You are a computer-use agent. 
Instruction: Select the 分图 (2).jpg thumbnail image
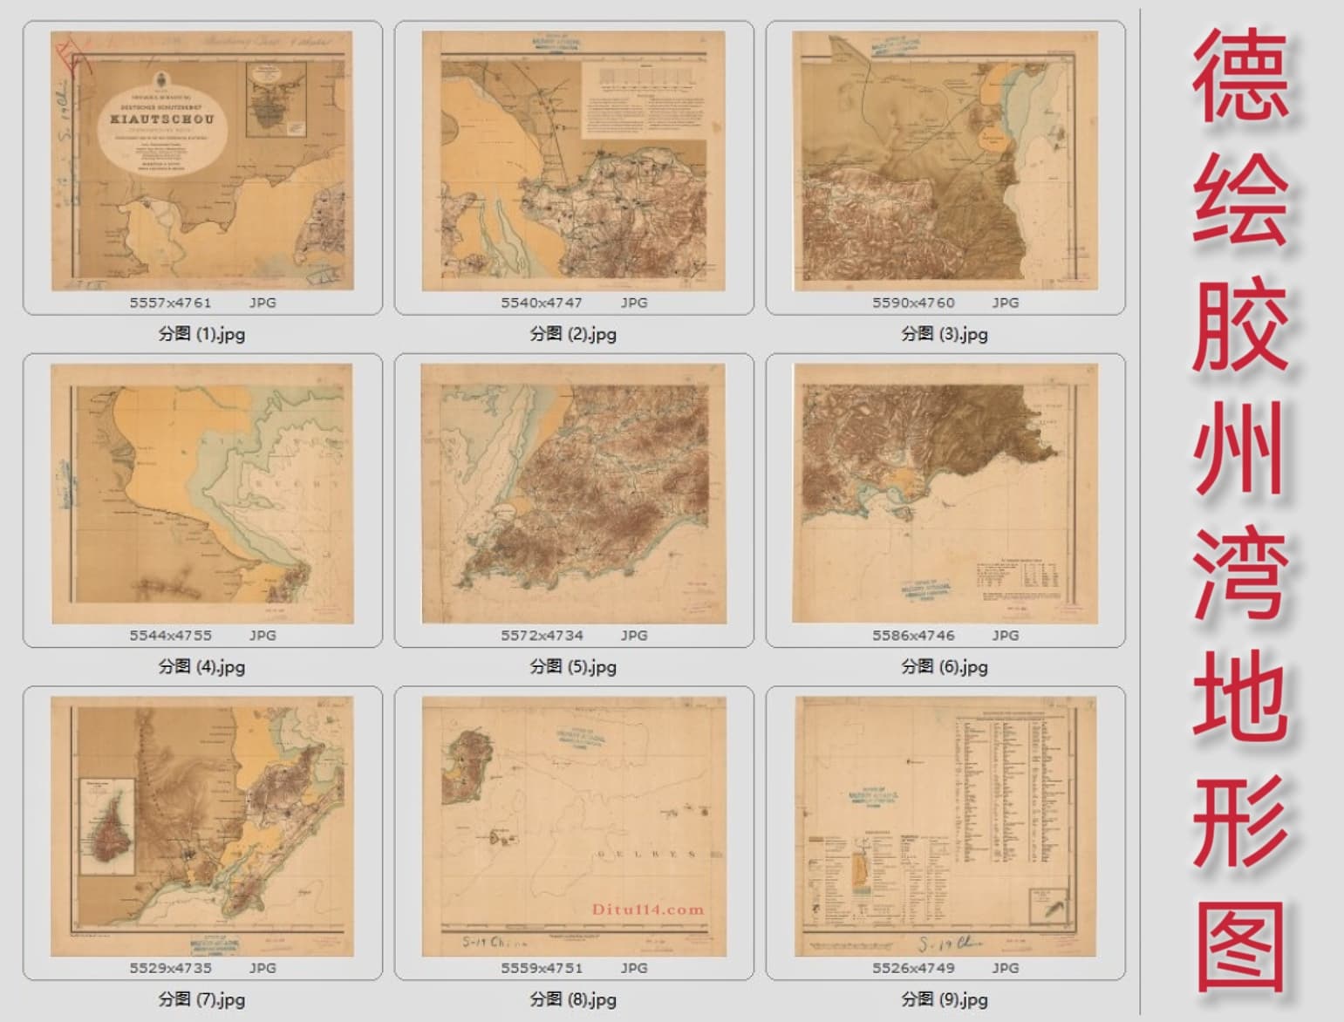(573, 161)
